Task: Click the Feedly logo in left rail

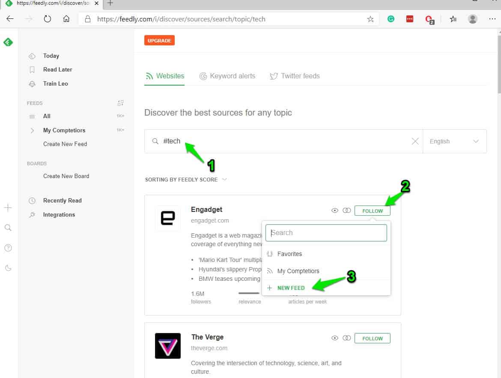Action: pyautogui.click(x=8, y=42)
